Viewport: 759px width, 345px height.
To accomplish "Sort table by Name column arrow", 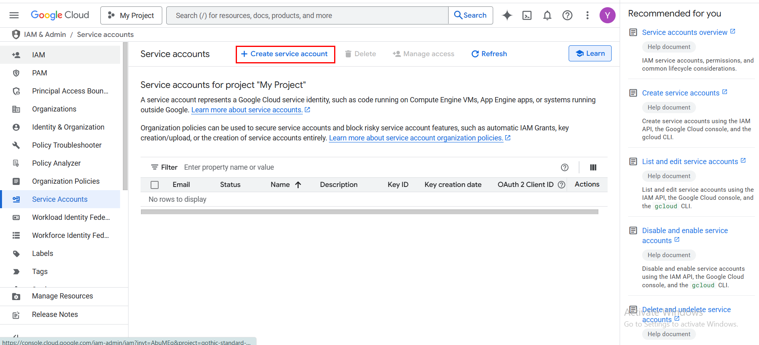I will 298,185.
